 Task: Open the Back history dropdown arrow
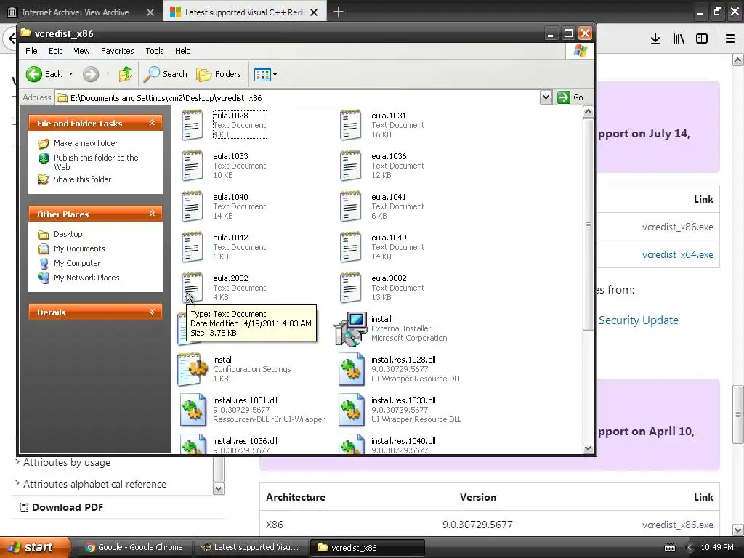[70, 74]
